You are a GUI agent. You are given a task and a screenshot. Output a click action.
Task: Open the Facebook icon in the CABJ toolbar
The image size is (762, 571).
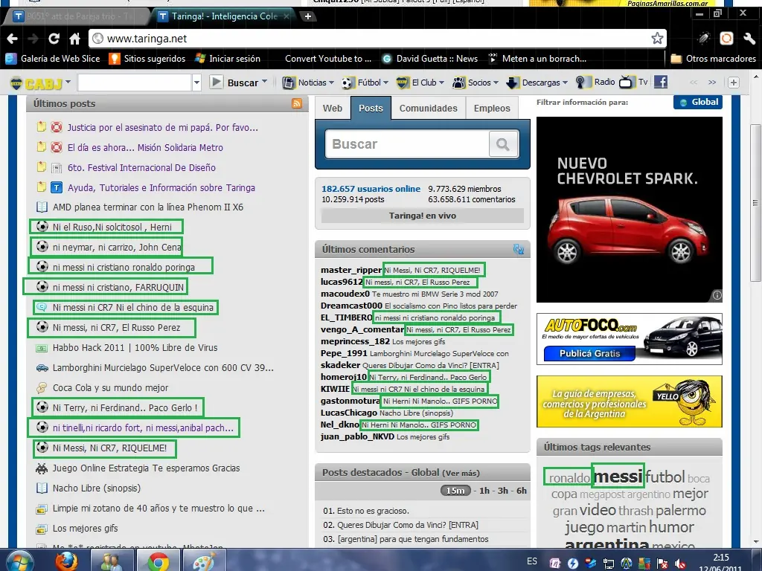(661, 82)
